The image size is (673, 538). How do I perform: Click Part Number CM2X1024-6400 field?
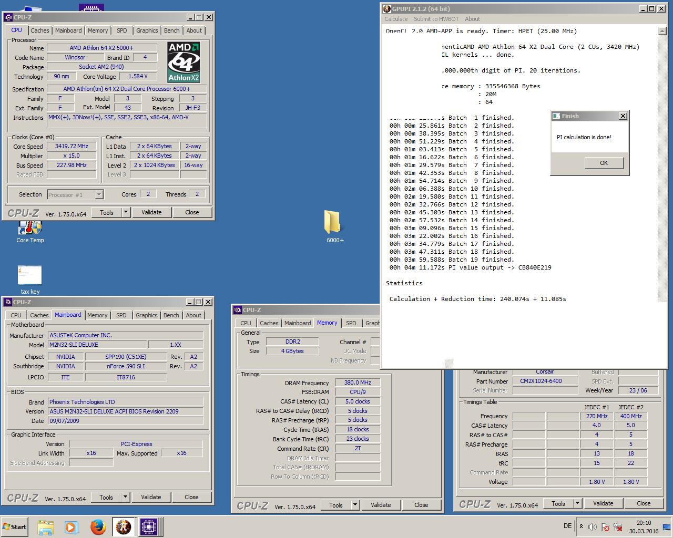click(545, 381)
